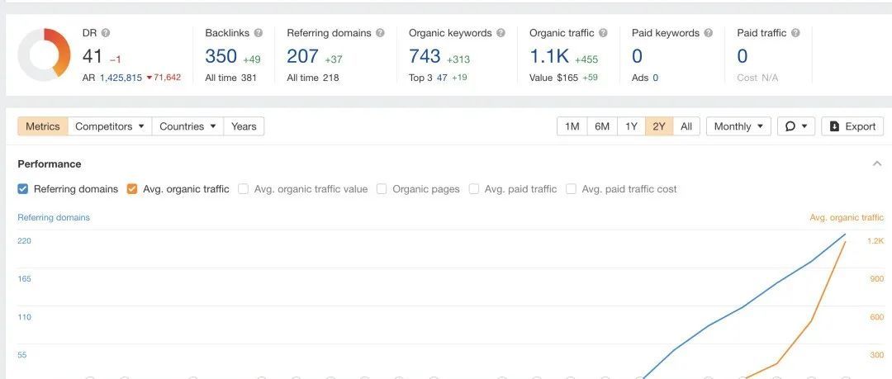Viewport: 892px width, 379px height.
Task: Click the Cost N/A text
Action: pyautogui.click(x=757, y=78)
